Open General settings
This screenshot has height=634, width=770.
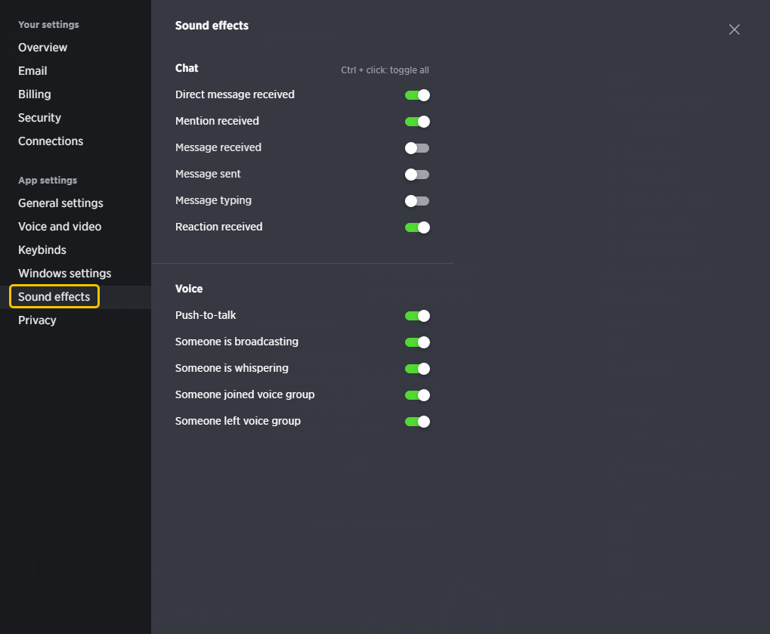pyautogui.click(x=60, y=203)
